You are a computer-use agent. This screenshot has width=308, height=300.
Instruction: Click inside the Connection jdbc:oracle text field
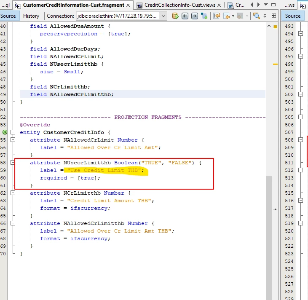(x=117, y=16)
